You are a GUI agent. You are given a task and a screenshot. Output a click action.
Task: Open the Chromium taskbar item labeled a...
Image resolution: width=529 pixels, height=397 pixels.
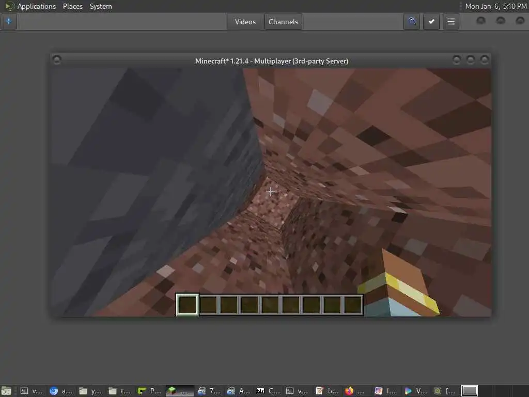pyautogui.click(x=61, y=391)
